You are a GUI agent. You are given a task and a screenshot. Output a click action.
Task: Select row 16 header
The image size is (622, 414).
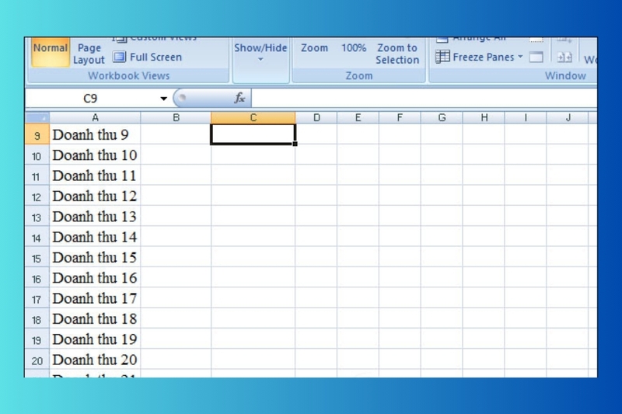(37, 278)
